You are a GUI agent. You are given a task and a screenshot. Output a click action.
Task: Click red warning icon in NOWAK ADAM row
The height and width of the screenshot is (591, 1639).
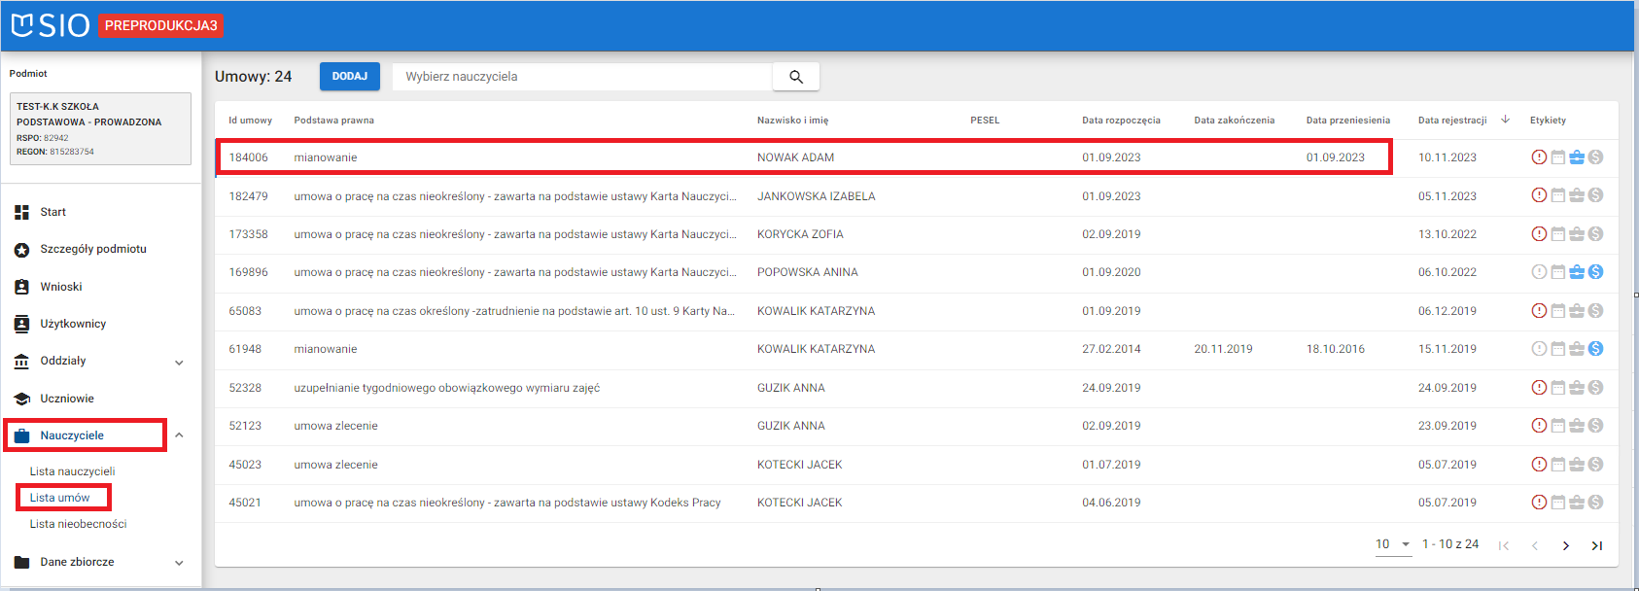(1539, 157)
